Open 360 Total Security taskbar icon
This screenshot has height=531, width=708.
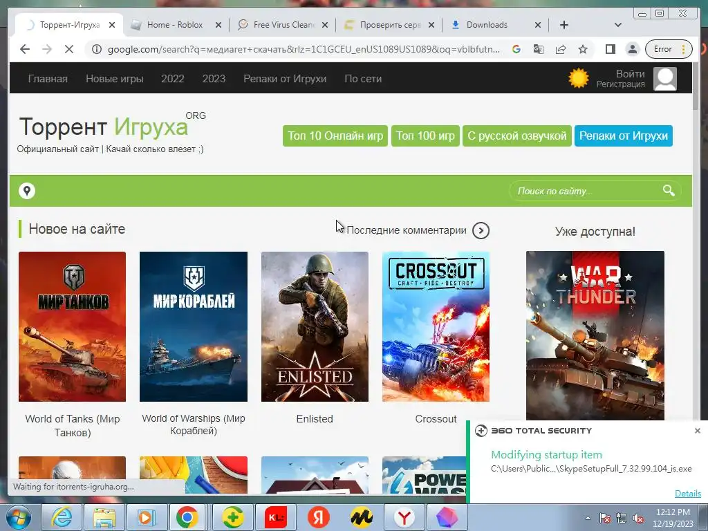pos(232,517)
